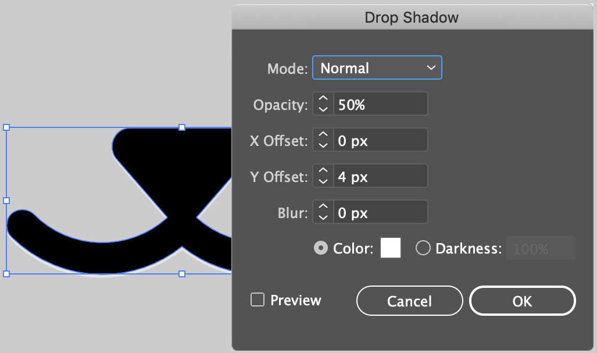
Task: Click the Blur value field
Action: [x=380, y=212]
